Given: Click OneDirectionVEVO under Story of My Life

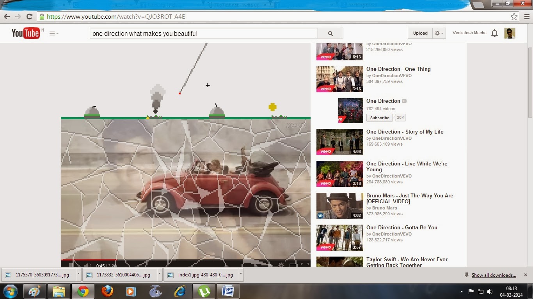Looking at the screenshot, I should click(x=392, y=138).
